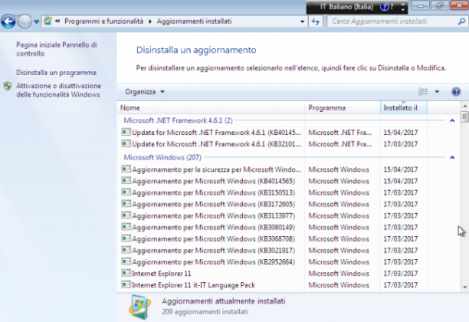This screenshot has width=469, height=322.
Task: Click the Aggiornamenti installati breadcrumb
Action: (x=194, y=21)
